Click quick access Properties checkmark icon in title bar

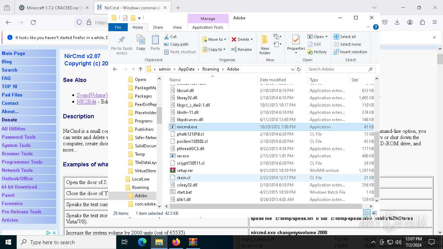coord(125,18)
